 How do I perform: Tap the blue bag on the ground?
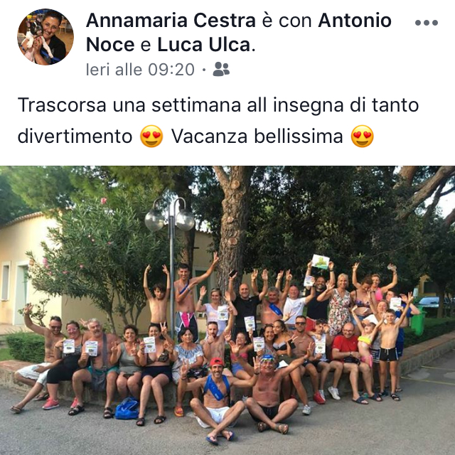(127, 409)
